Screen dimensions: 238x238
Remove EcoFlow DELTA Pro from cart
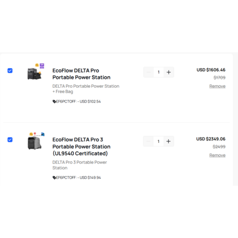217,86
